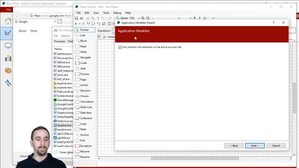
Task: Select the End stage tool
Action: 80,140
